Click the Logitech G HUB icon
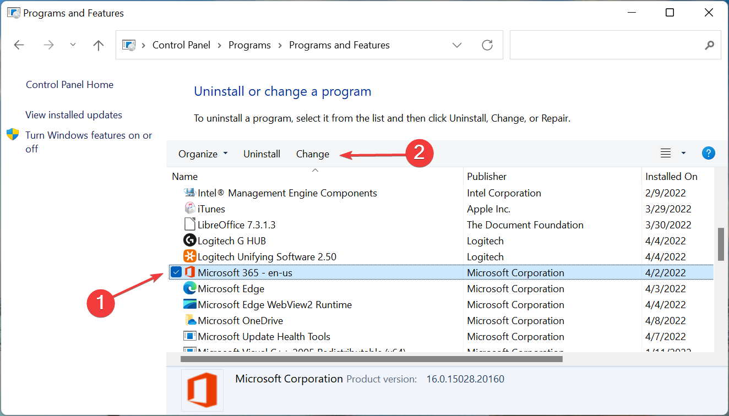The image size is (729, 416). click(189, 240)
